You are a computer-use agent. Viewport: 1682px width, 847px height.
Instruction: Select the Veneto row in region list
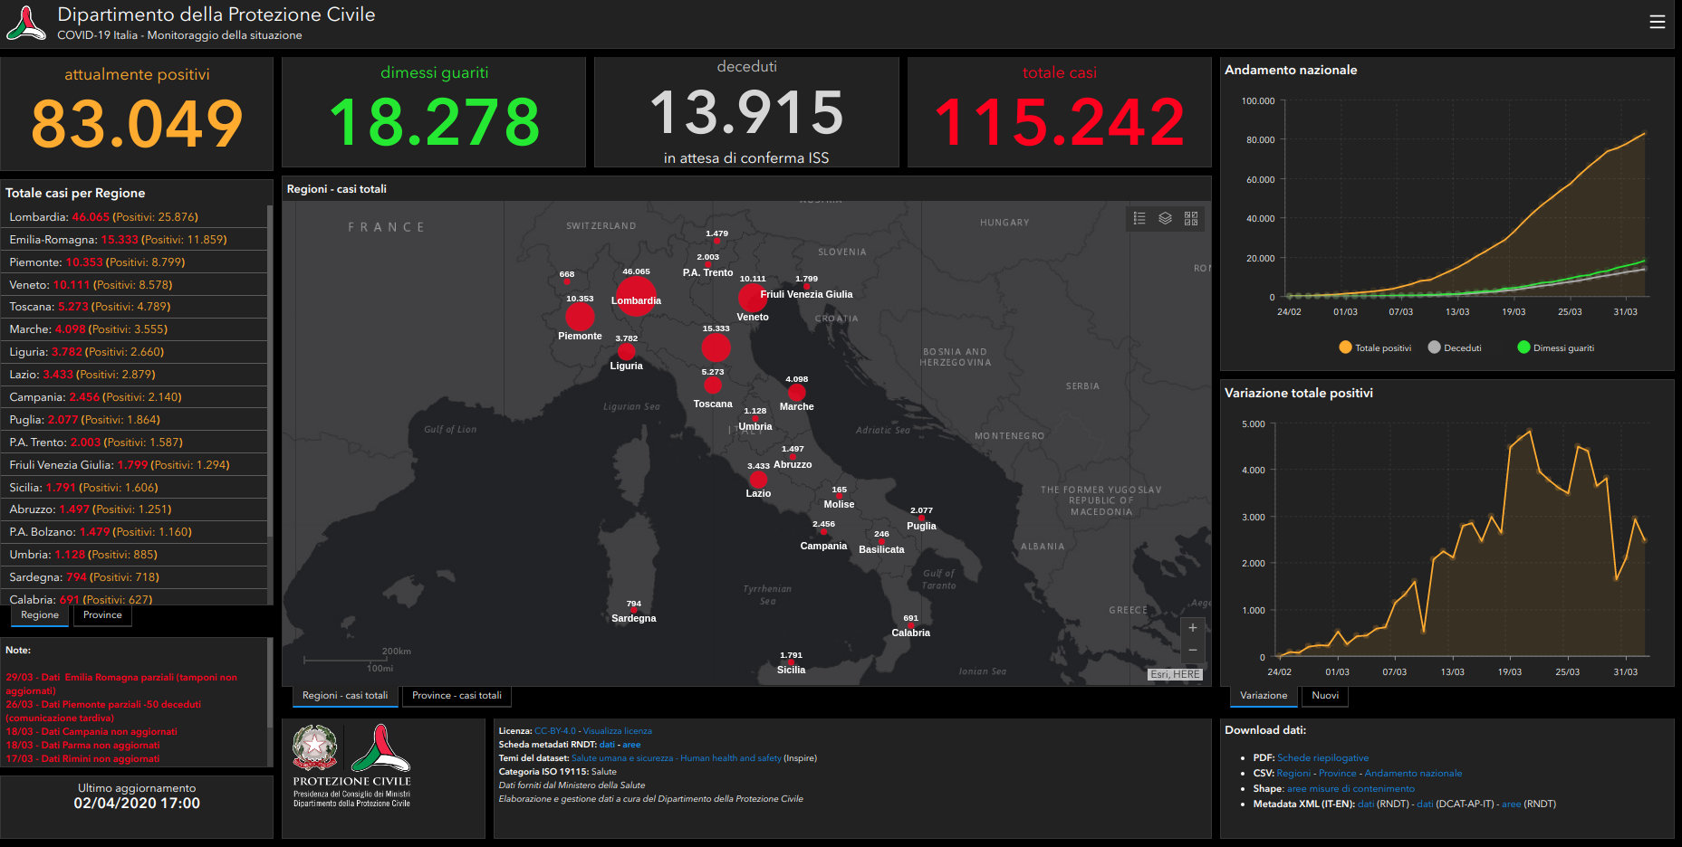pyautogui.click(x=134, y=285)
